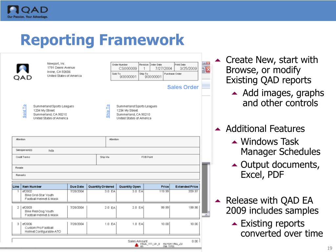Click the Resale row

106,168
